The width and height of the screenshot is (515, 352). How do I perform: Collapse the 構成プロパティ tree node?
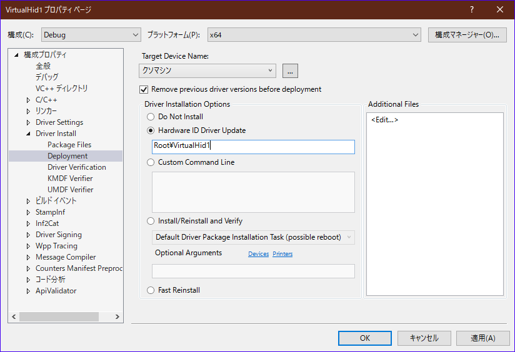coord(16,55)
